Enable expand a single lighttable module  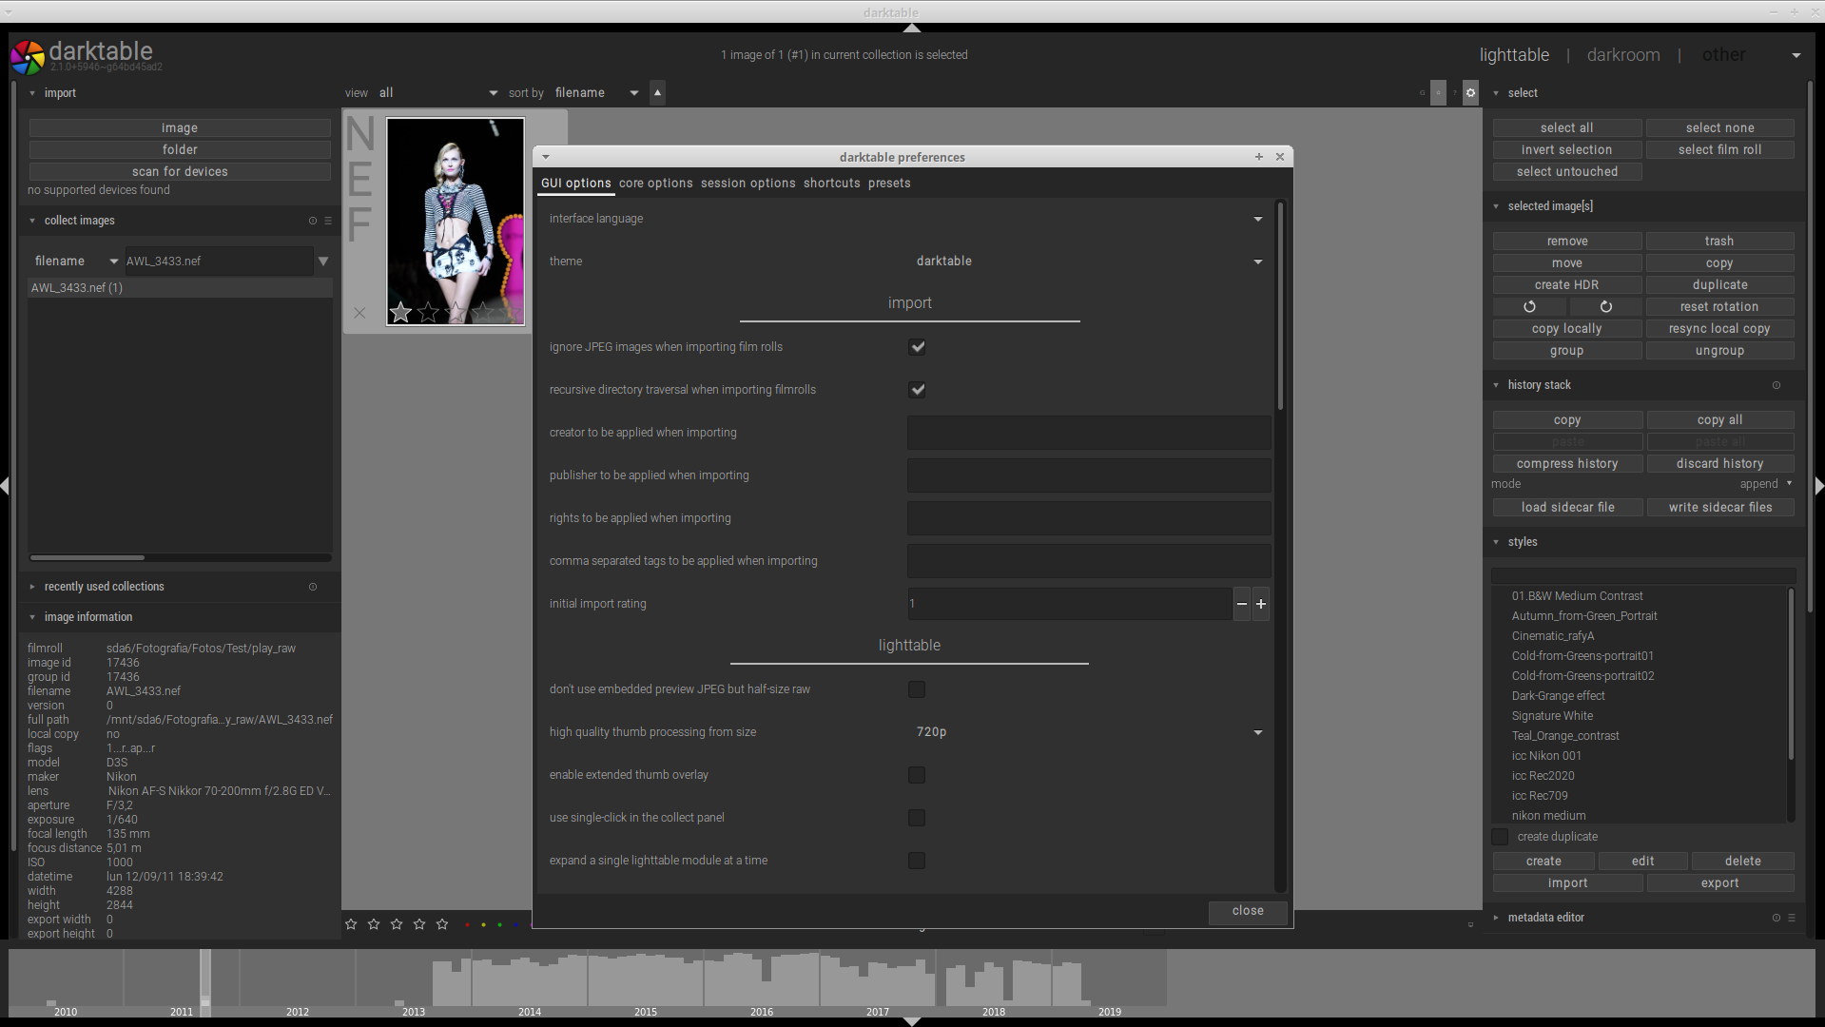[x=917, y=861]
